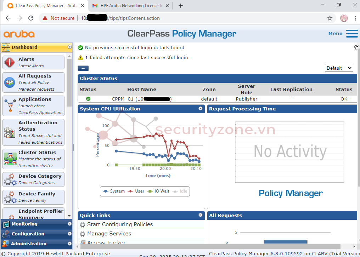Open the Device Family gears icon
The image size is (360, 257).
click(x=10, y=197)
